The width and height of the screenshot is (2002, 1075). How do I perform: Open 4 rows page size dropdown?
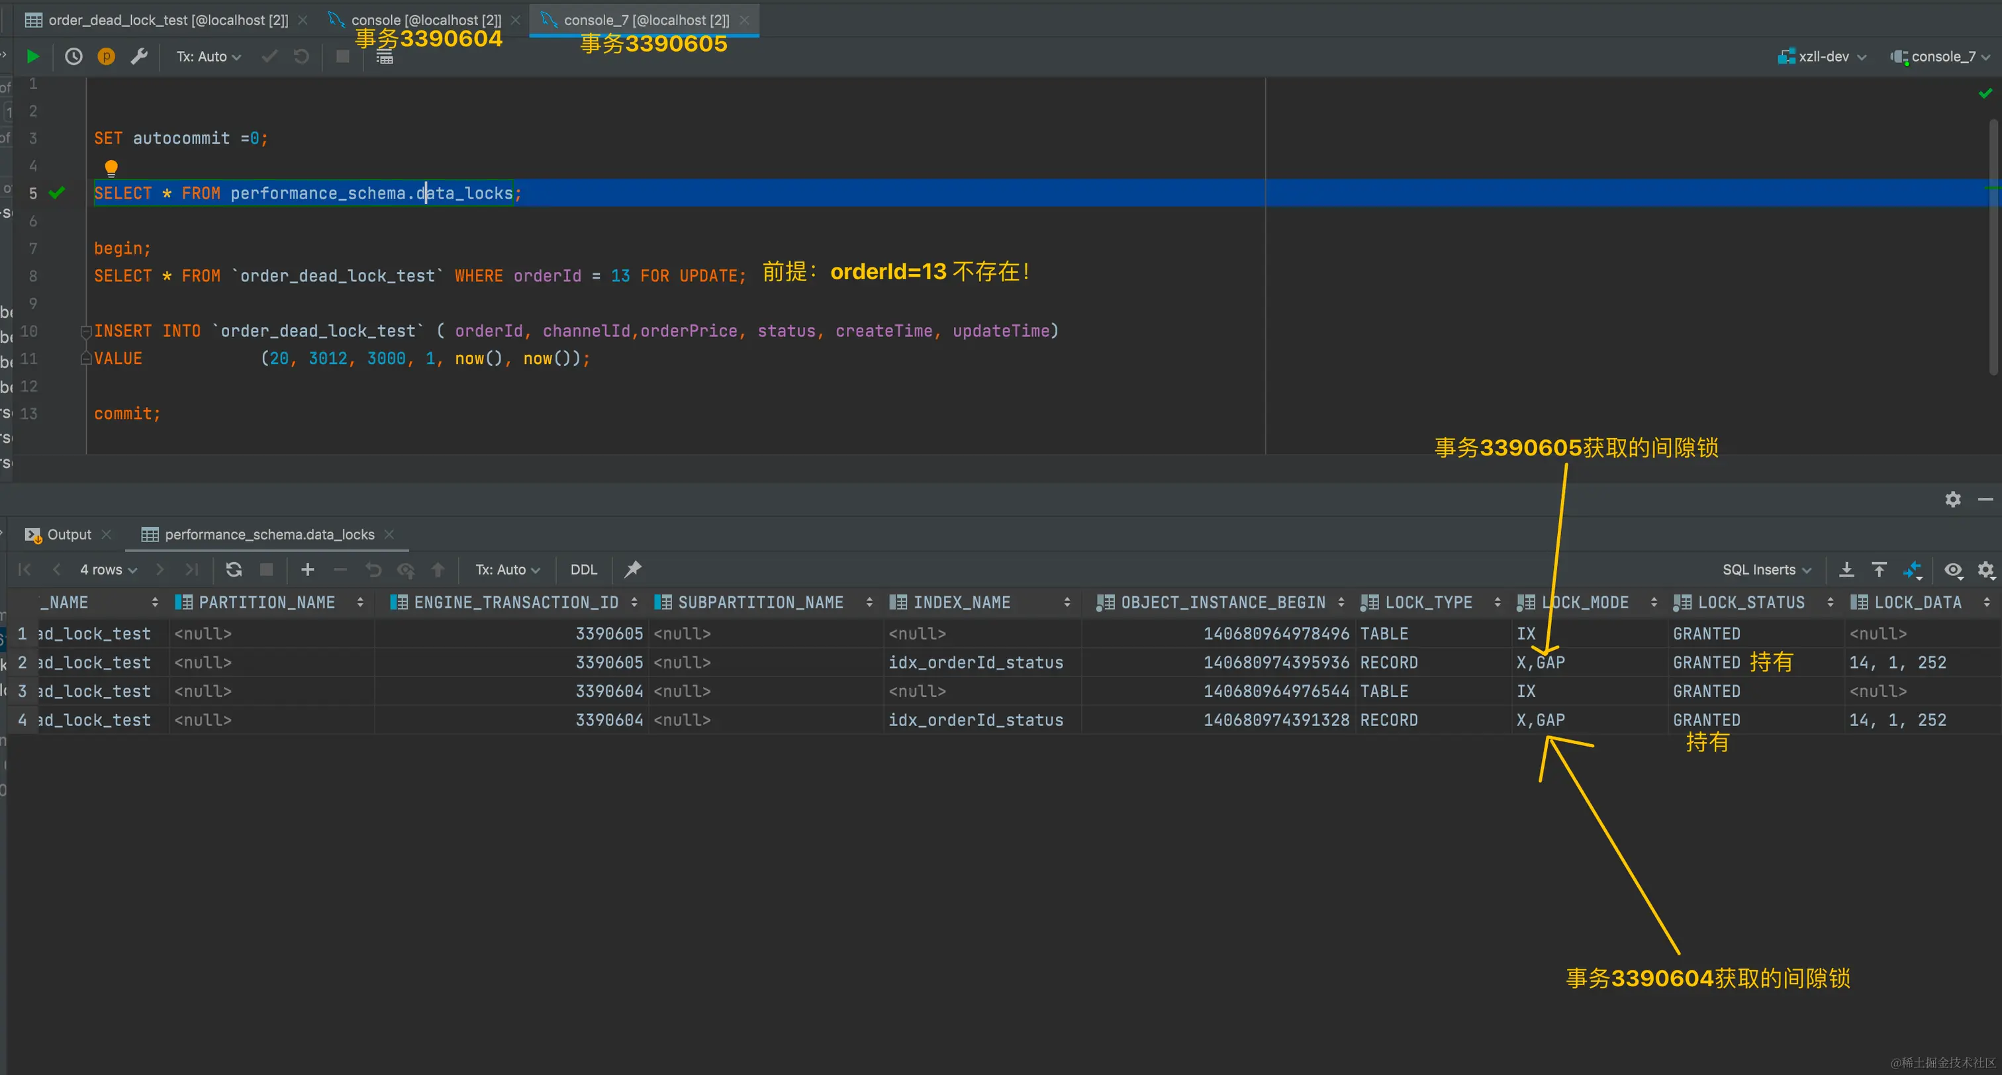tap(109, 570)
